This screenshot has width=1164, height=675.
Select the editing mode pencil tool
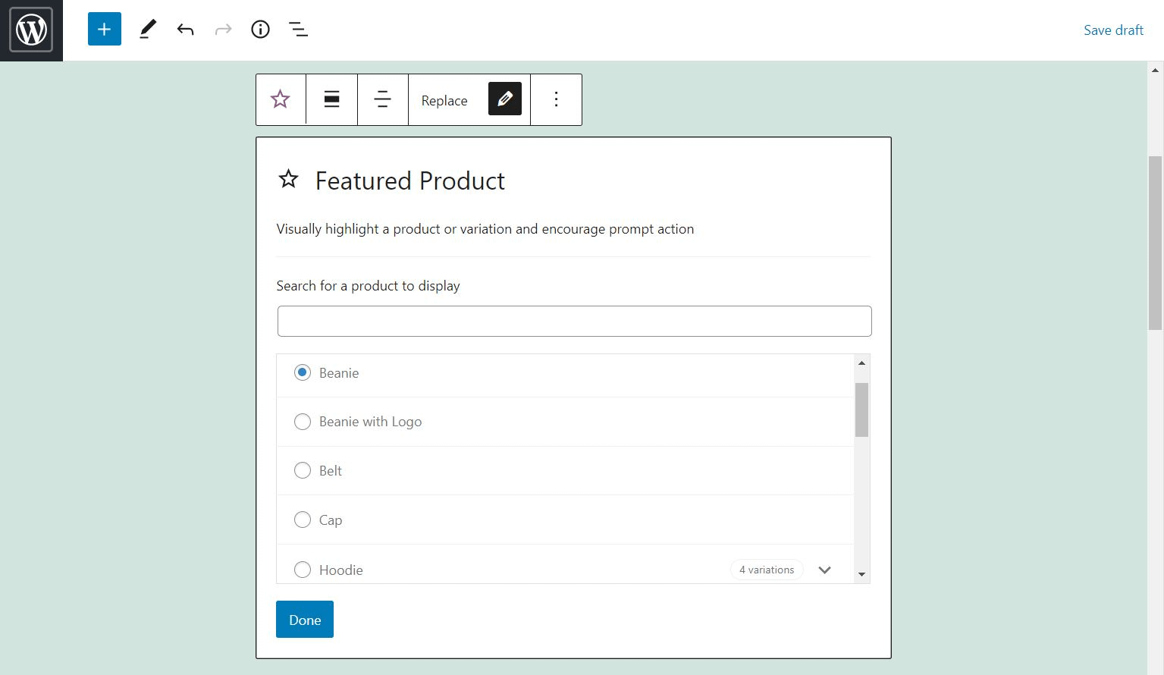[x=147, y=29]
